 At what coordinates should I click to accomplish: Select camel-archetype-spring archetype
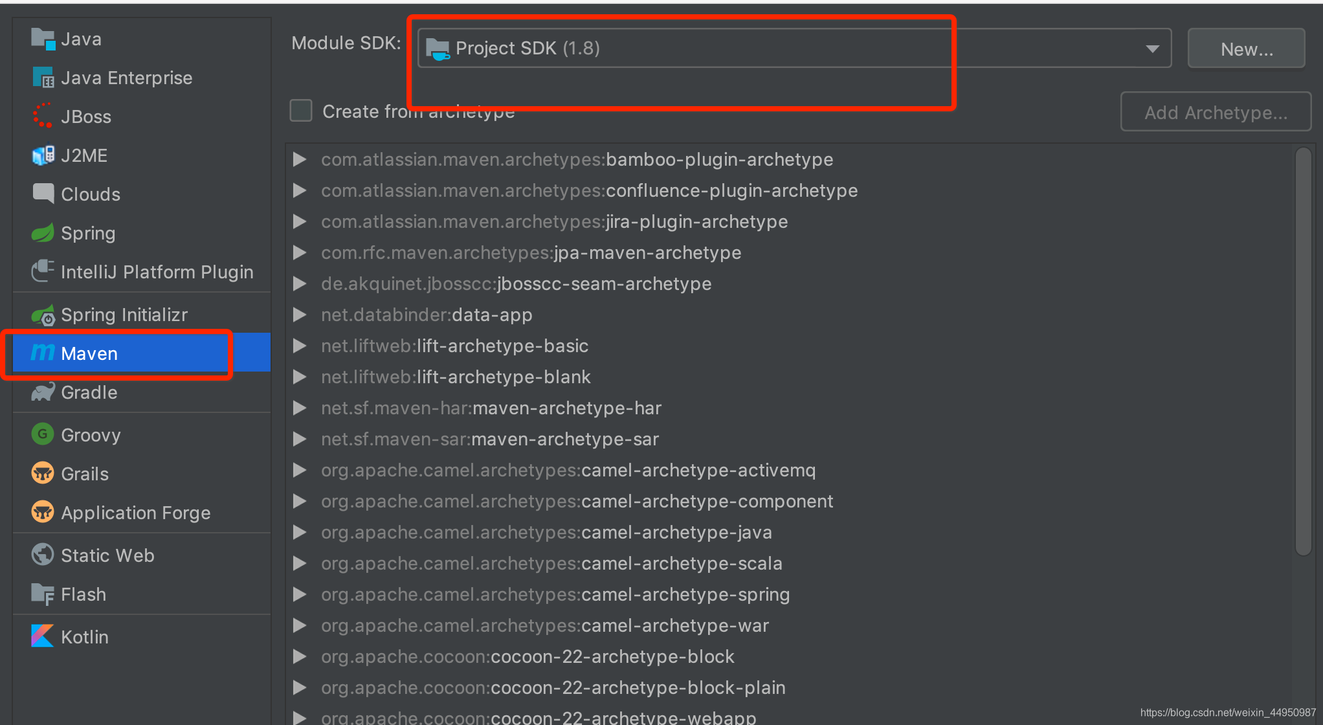(788, 594)
